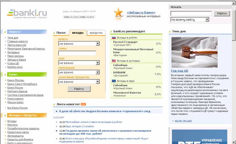Open the «Звёзды в банке» link
This screenshot has width=236, height=144.
pyautogui.click(x=141, y=12)
